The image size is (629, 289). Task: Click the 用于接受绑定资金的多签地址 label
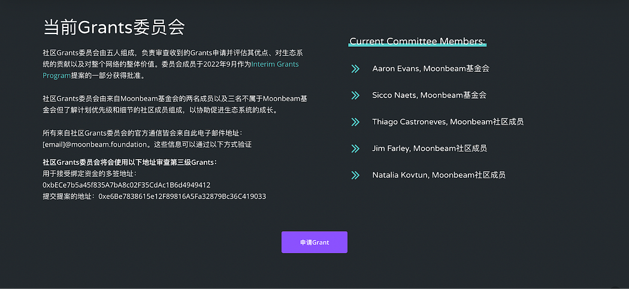click(x=90, y=174)
